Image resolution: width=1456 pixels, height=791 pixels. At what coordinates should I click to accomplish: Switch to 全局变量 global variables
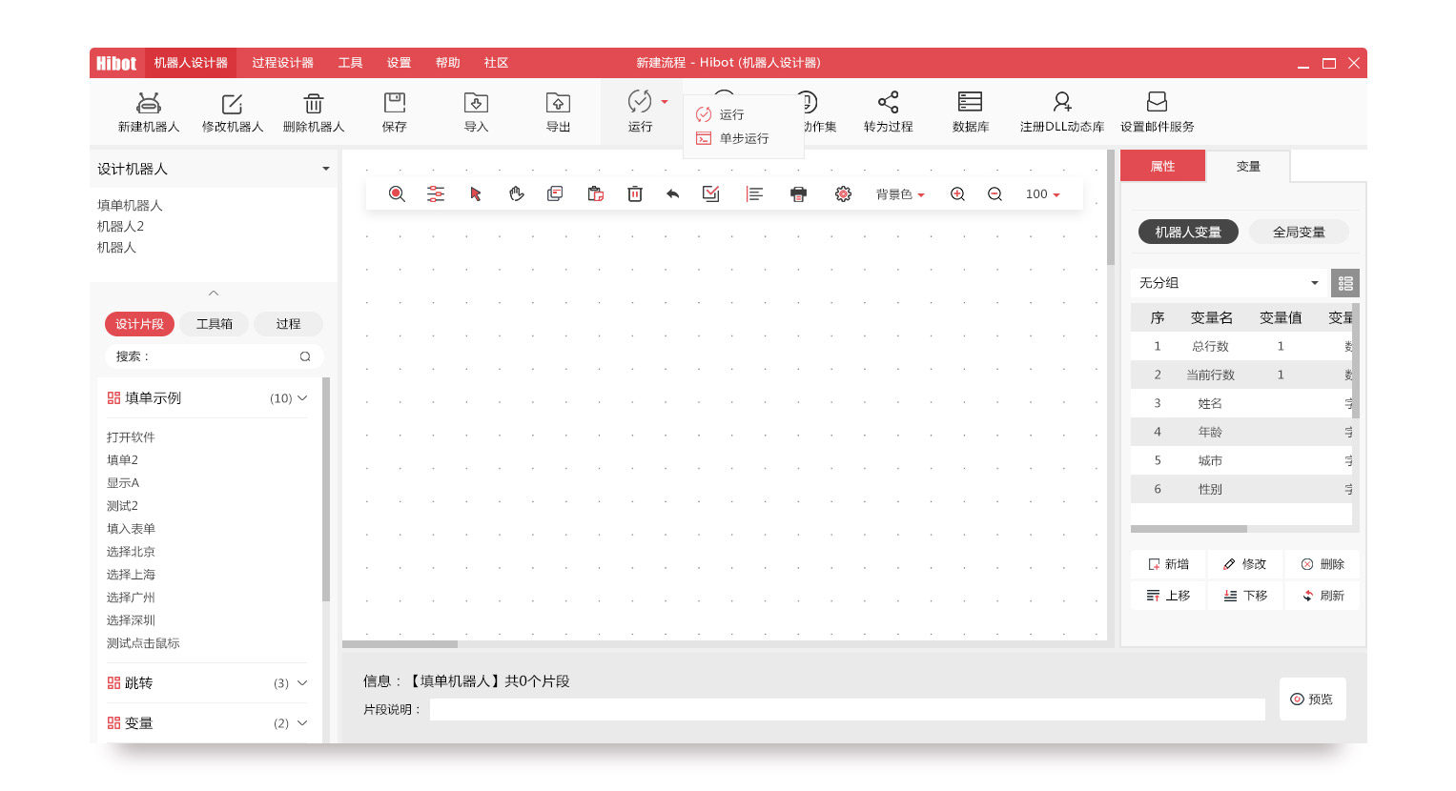[1299, 232]
